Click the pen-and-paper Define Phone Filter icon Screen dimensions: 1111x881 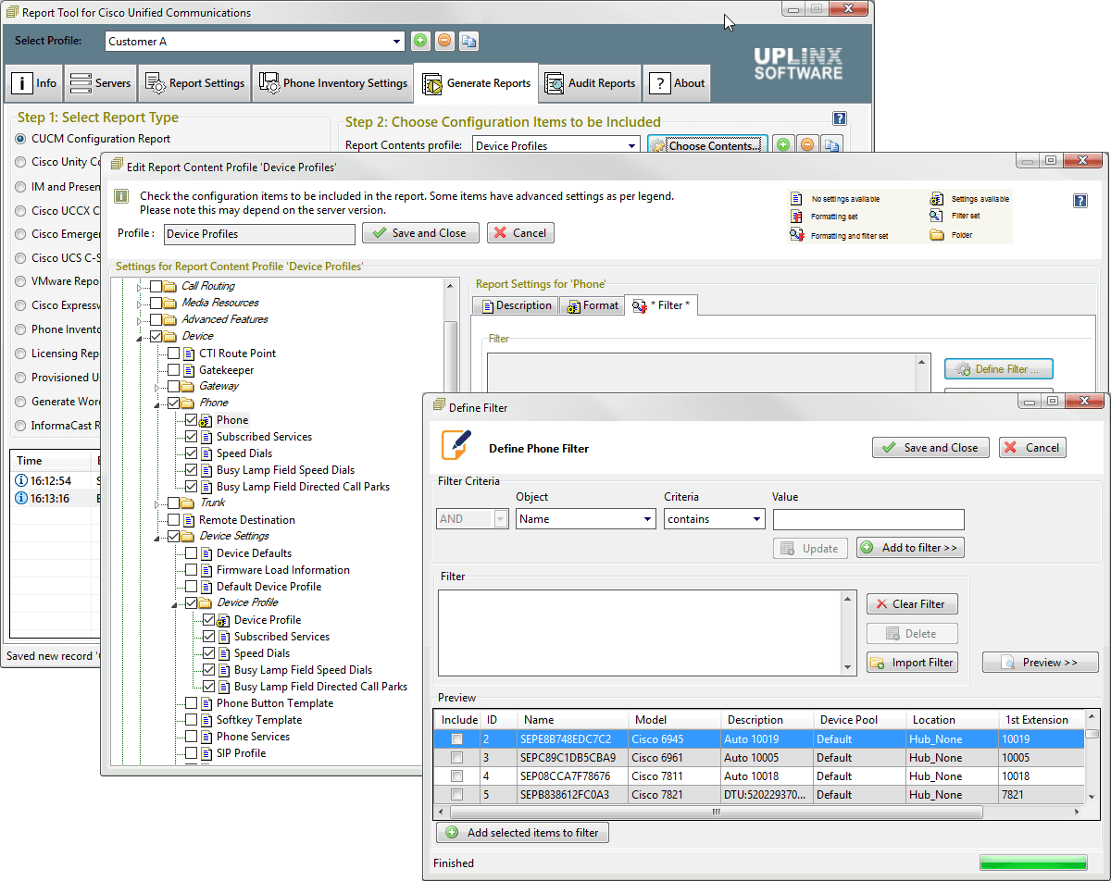pyautogui.click(x=457, y=445)
